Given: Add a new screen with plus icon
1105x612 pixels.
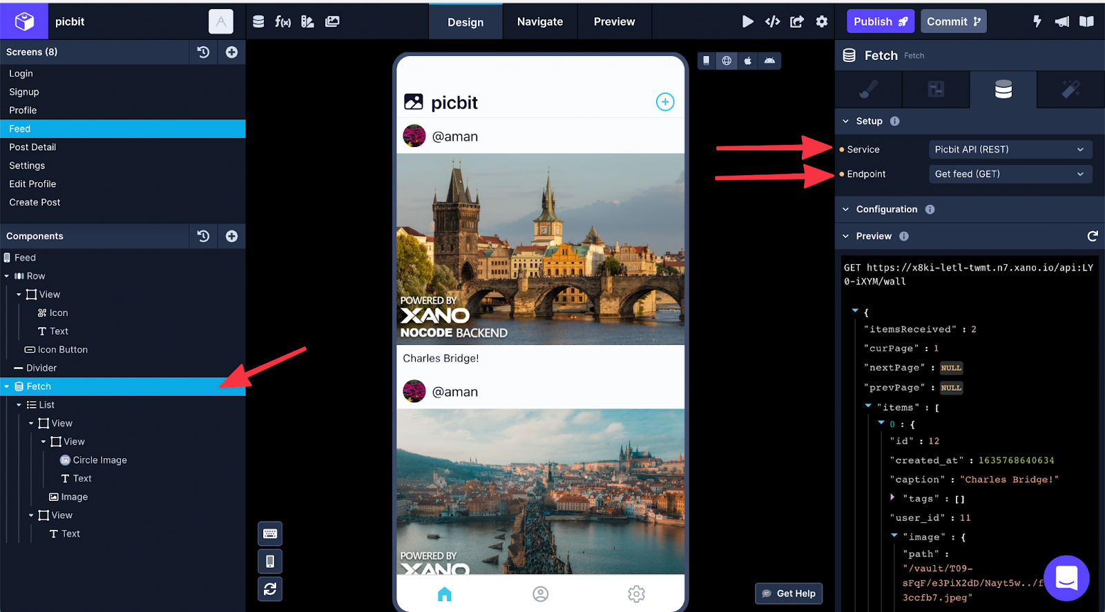Looking at the screenshot, I should click(232, 52).
